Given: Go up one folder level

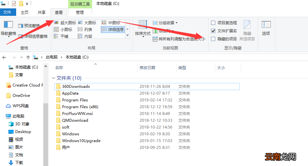Looking at the screenshot, I should click(28, 57).
